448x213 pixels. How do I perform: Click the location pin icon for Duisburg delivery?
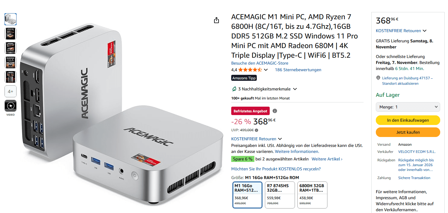click(x=378, y=78)
